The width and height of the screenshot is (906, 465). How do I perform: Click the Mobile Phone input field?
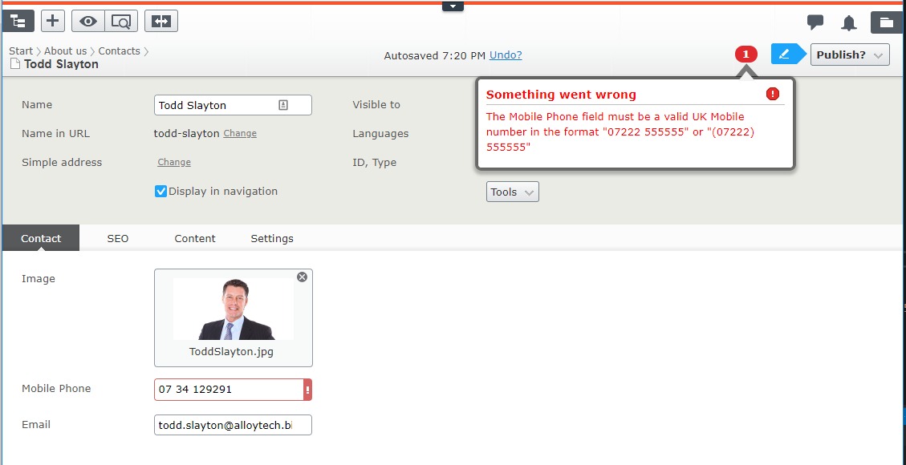click(228, 390)
